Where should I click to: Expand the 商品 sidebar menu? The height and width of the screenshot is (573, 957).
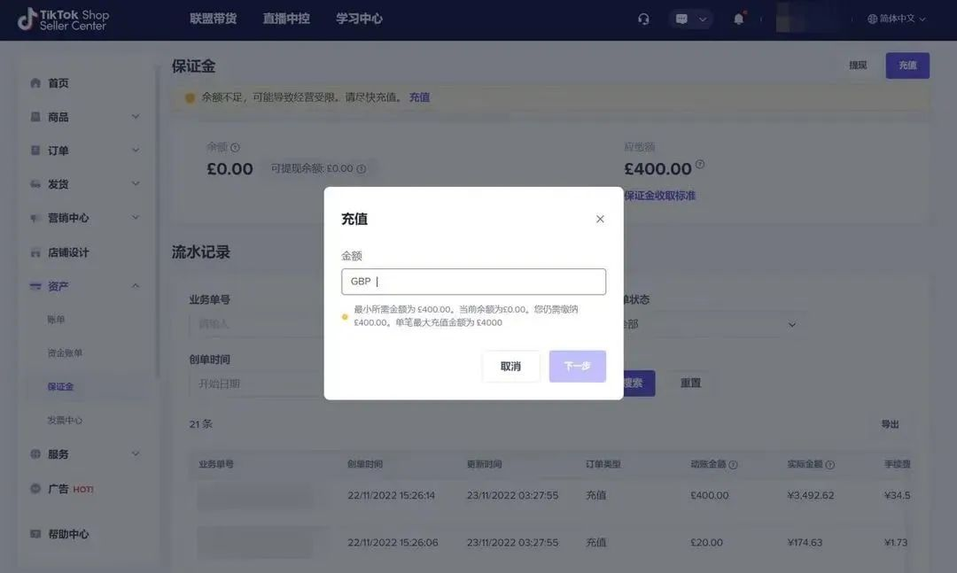tap(84, 117)
